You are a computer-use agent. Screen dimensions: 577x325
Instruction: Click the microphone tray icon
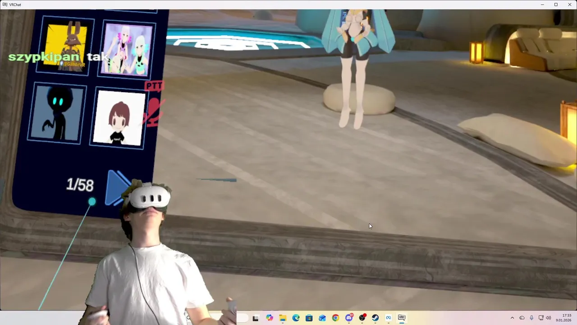pyautogui.click(x=531, y=318)
